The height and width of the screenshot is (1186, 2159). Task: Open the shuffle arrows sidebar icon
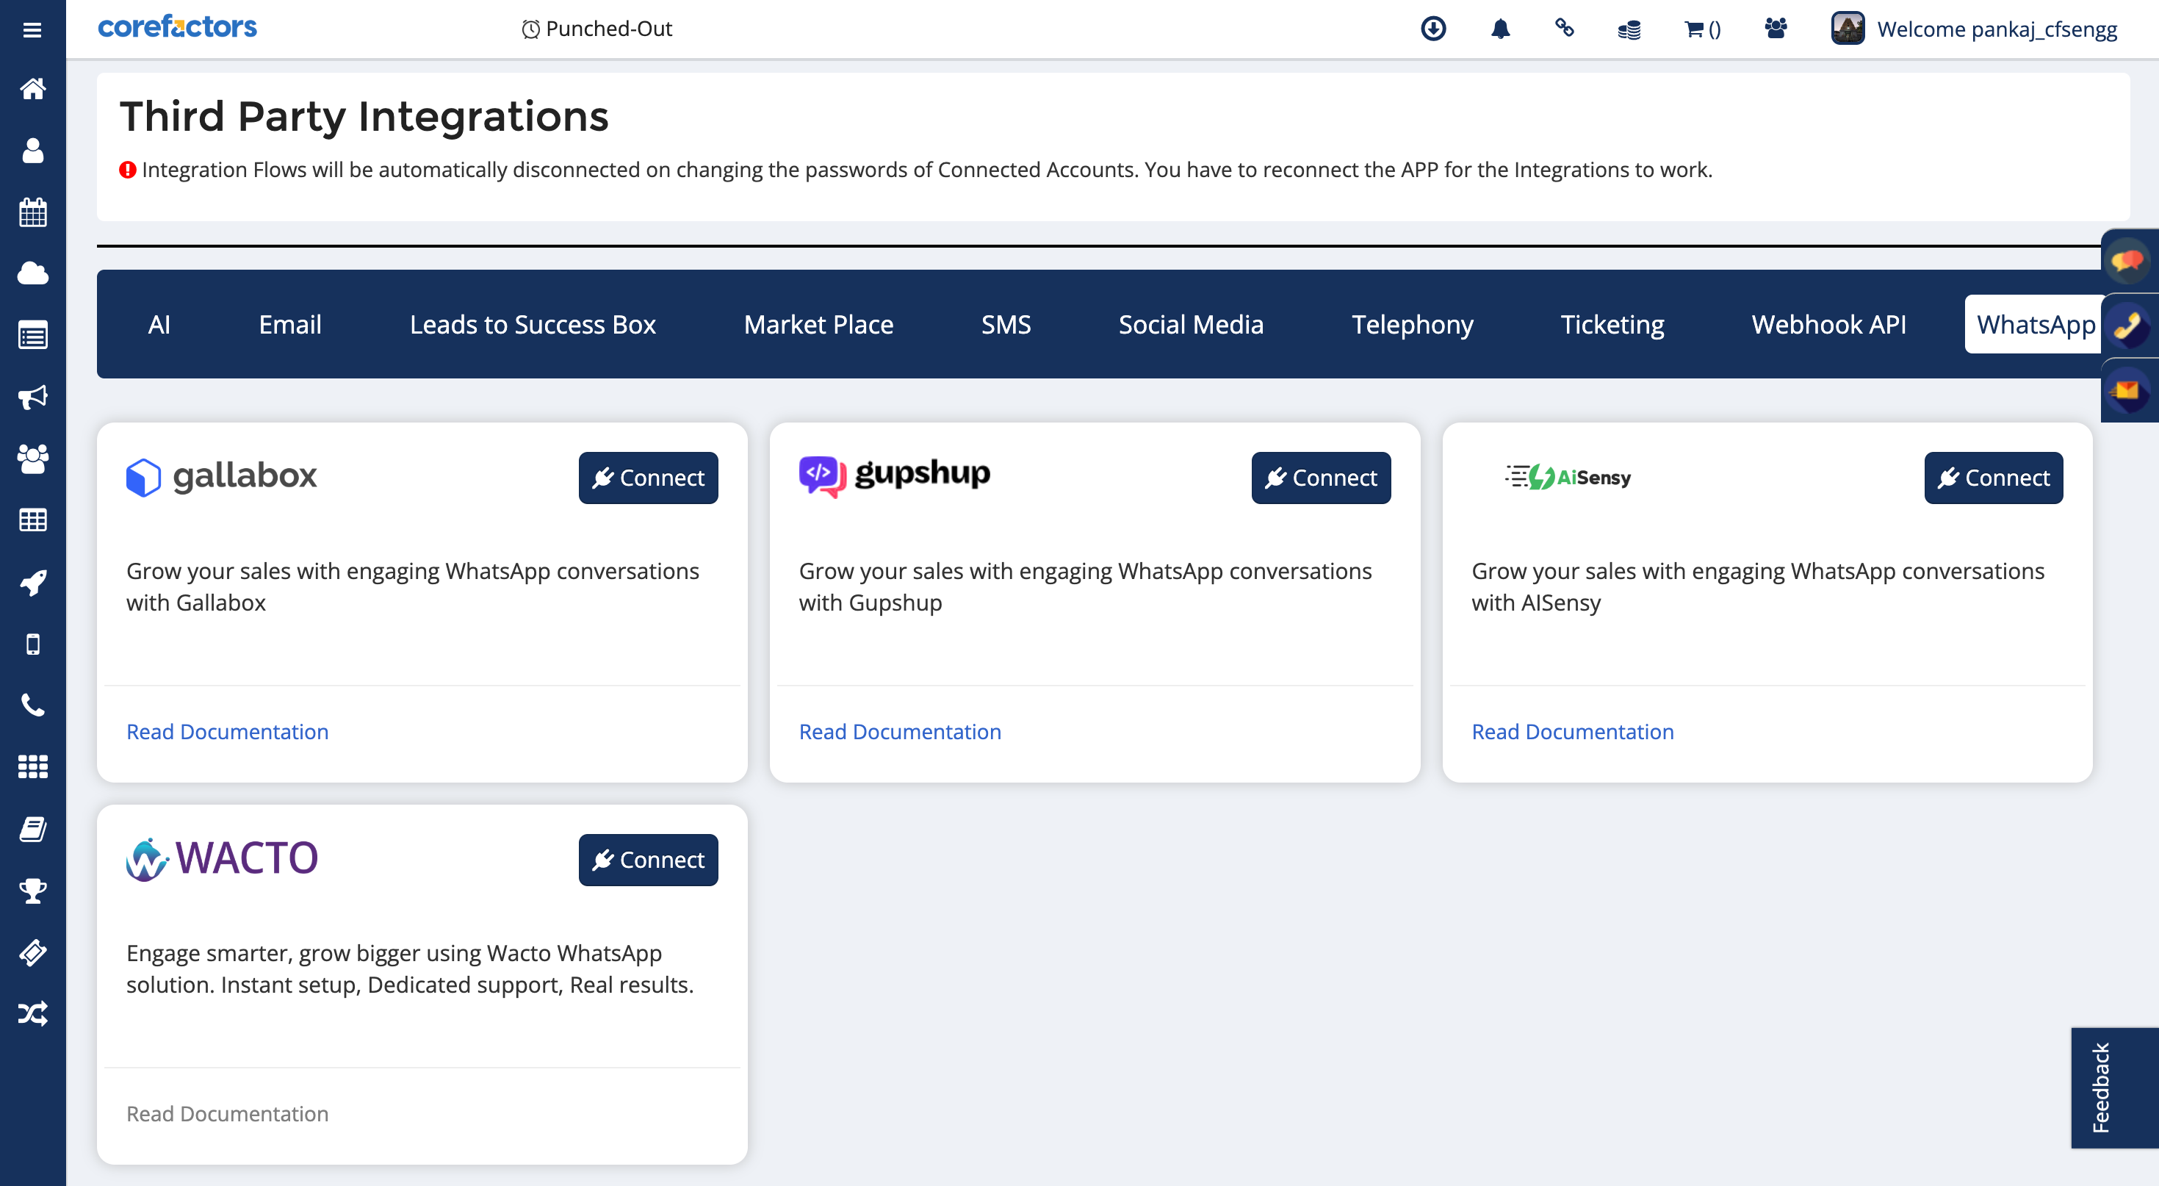(x=32, y=1013)
